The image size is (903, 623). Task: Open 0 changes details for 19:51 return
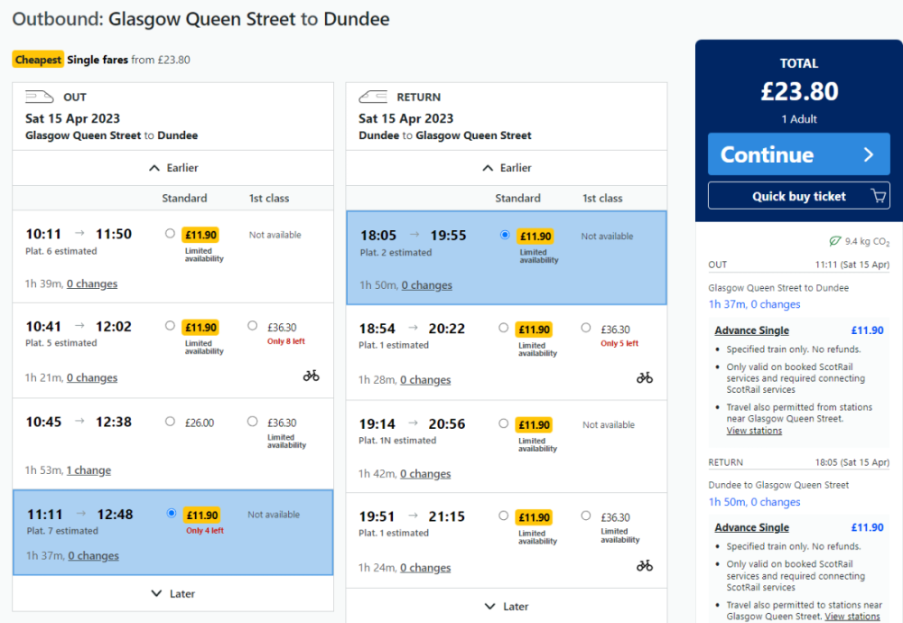tap(425, 568)
